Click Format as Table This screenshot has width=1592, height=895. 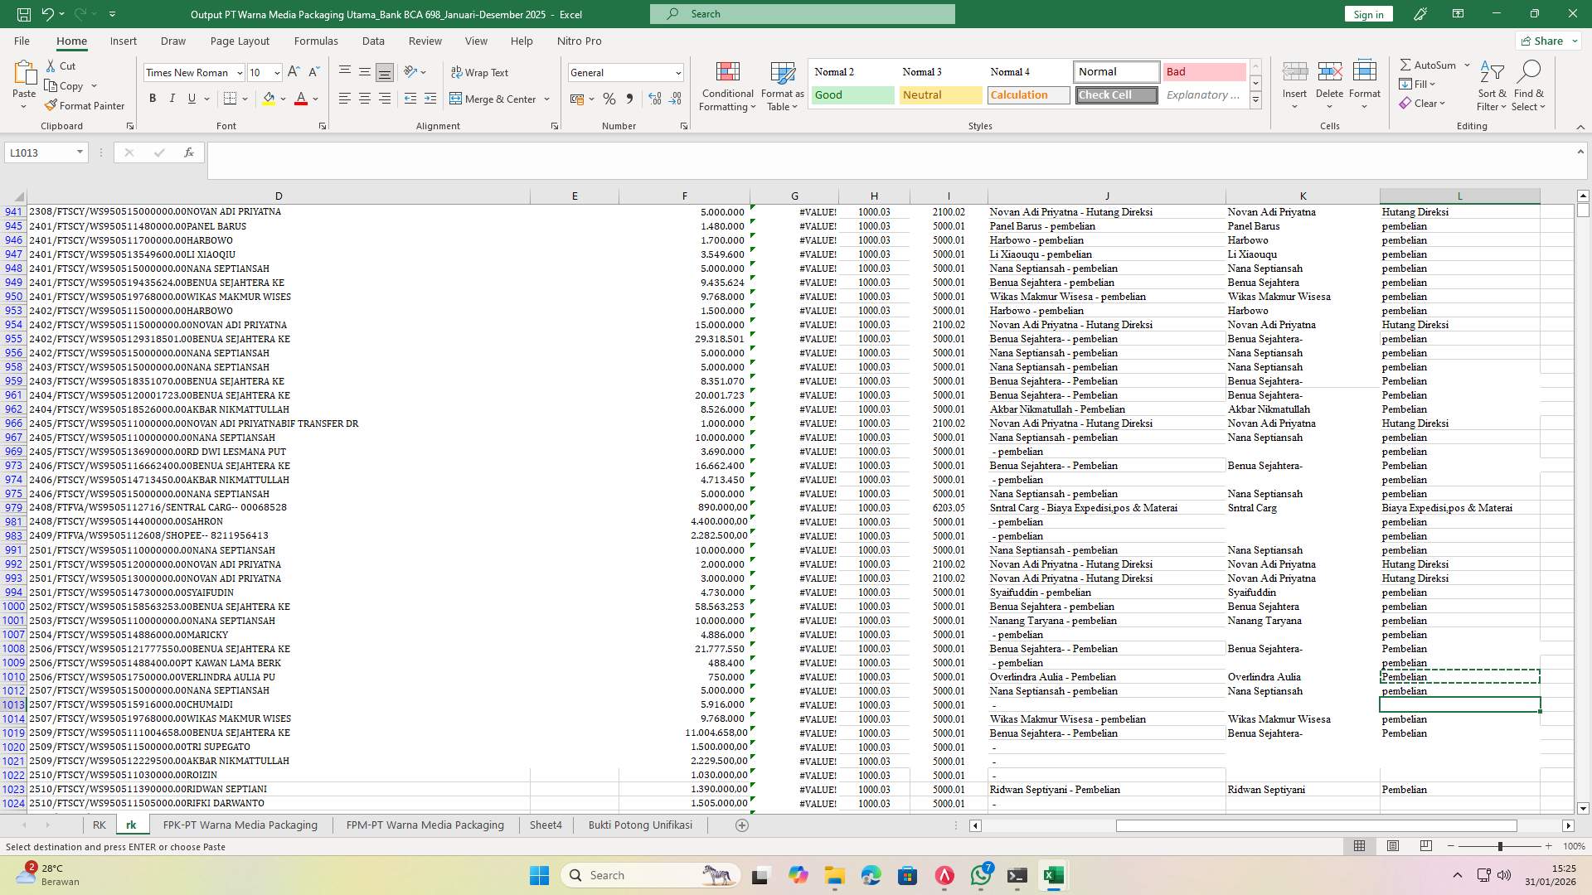(780, 85)
